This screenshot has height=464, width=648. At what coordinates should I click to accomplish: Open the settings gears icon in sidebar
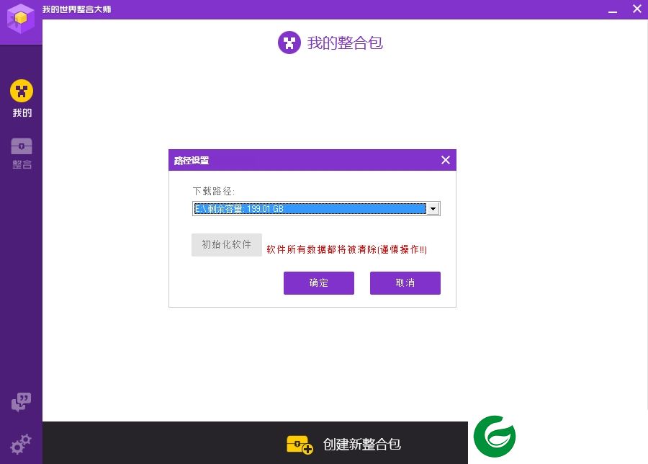(21, 444)
